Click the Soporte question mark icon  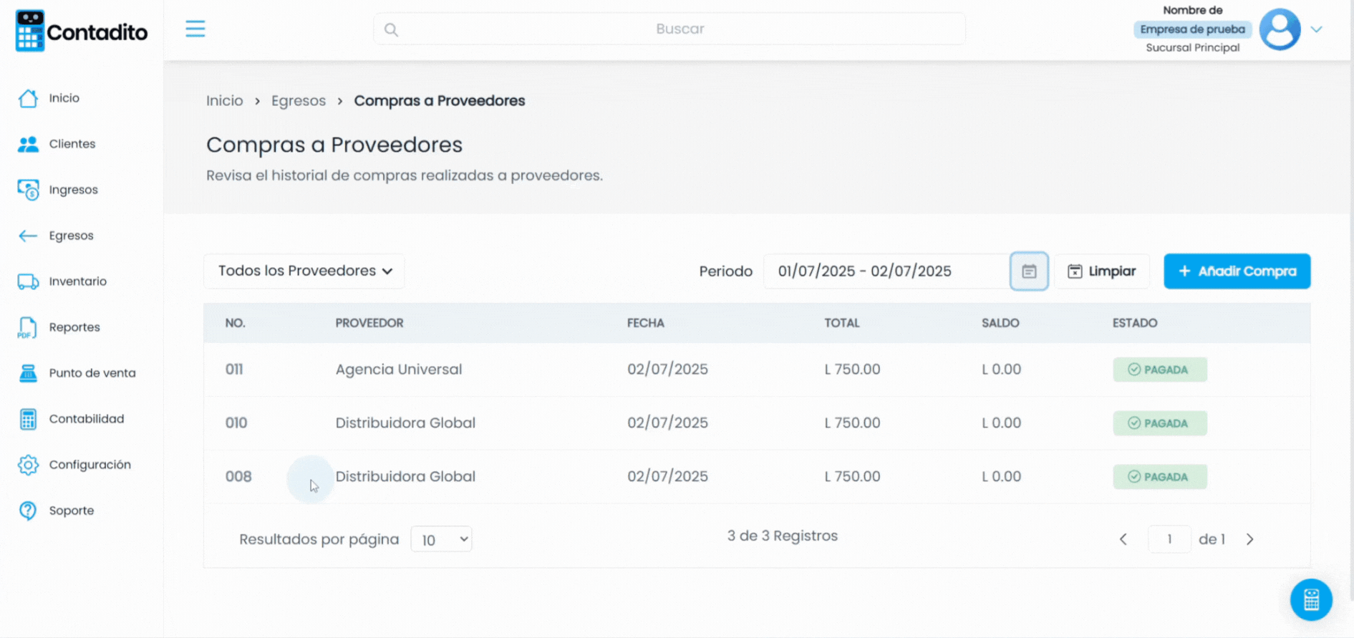[28, 511]
